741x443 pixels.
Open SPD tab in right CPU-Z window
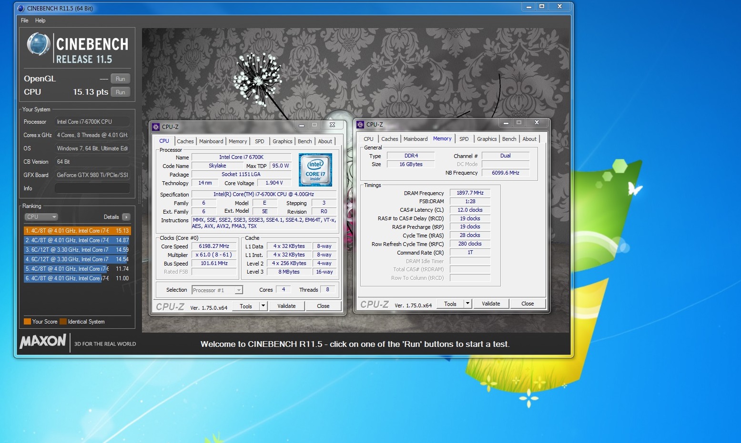(x=464, y=139)
